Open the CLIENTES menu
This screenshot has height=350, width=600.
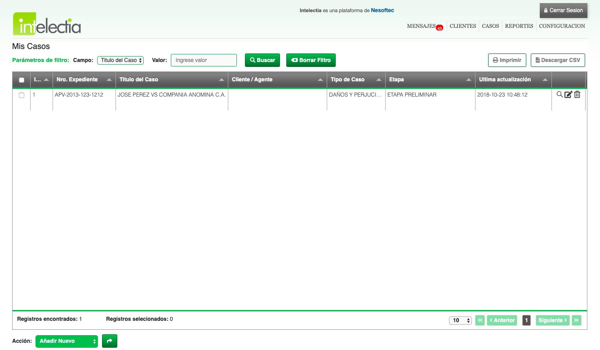[462, 26]
